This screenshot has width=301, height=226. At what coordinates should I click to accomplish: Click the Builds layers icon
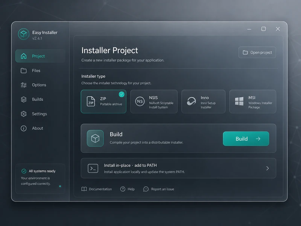click(24, 99)
